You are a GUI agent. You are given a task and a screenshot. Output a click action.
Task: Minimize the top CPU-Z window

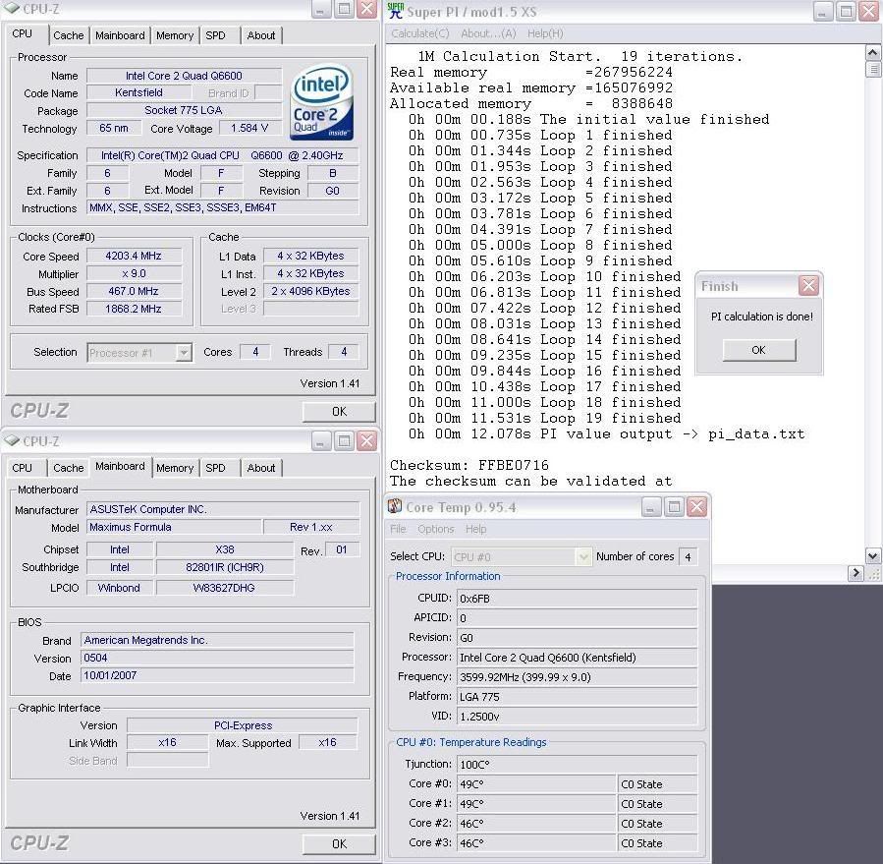click(x=320, y=9)
